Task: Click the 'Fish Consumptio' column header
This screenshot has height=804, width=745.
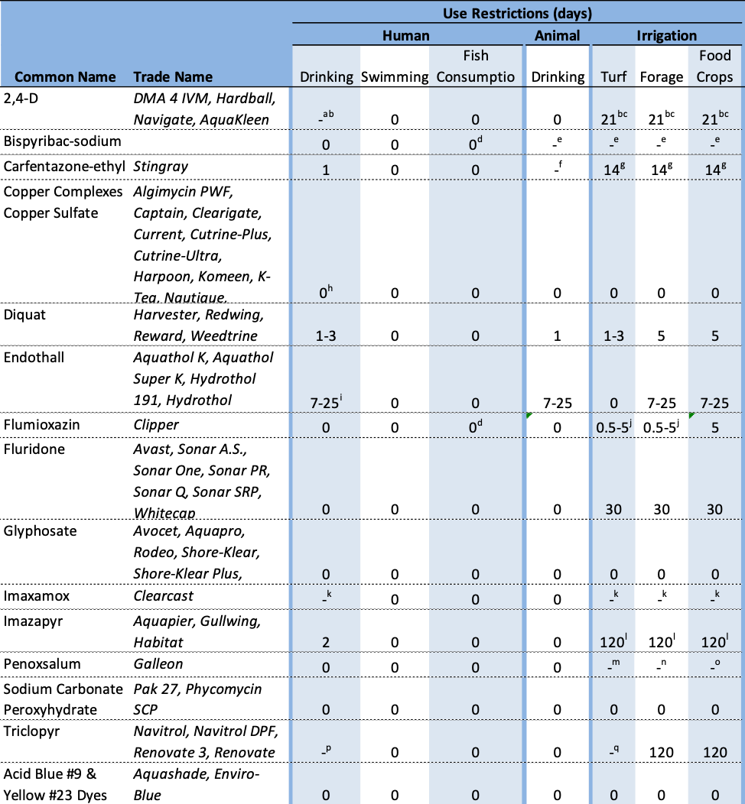Action: [x=476, y=66]
